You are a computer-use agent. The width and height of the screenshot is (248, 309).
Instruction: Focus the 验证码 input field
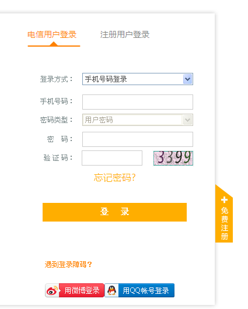[x=112, y=158]
